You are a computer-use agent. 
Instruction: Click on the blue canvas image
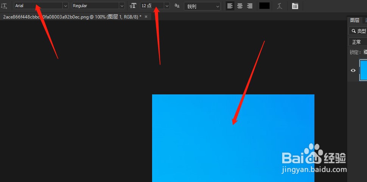pos(233,138)
